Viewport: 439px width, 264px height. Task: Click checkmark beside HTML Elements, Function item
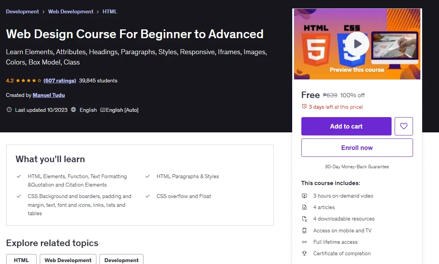pos(19,176)
